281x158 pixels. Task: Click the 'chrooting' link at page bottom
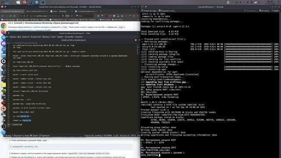point(28,157)
